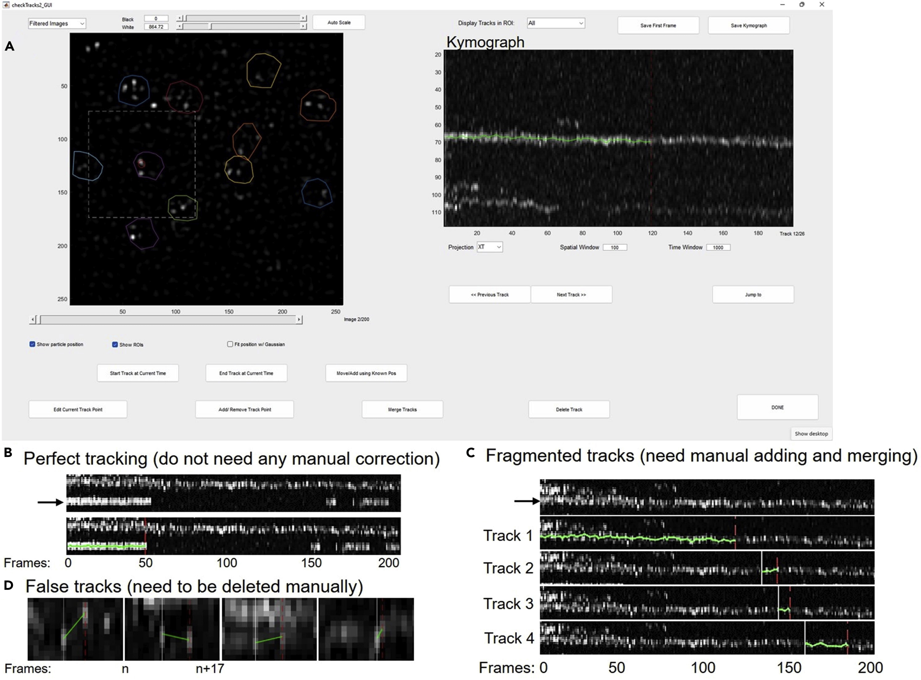921x680 pixels.
Task: Enable Fit position w/ Gaussian
Action: [230, 344]
